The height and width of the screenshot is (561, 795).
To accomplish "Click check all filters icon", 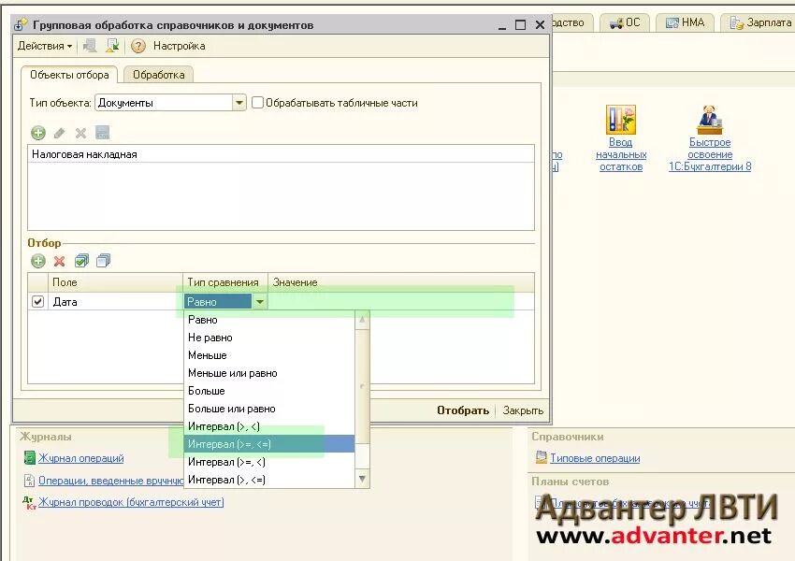I will (x=81, y=261).
